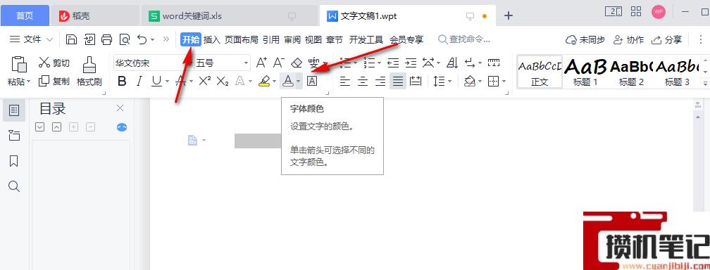Switch to 审阅 ribbon tab
Image resolution: width=710 pixels, height=270 pixels.
click(292, 40)
